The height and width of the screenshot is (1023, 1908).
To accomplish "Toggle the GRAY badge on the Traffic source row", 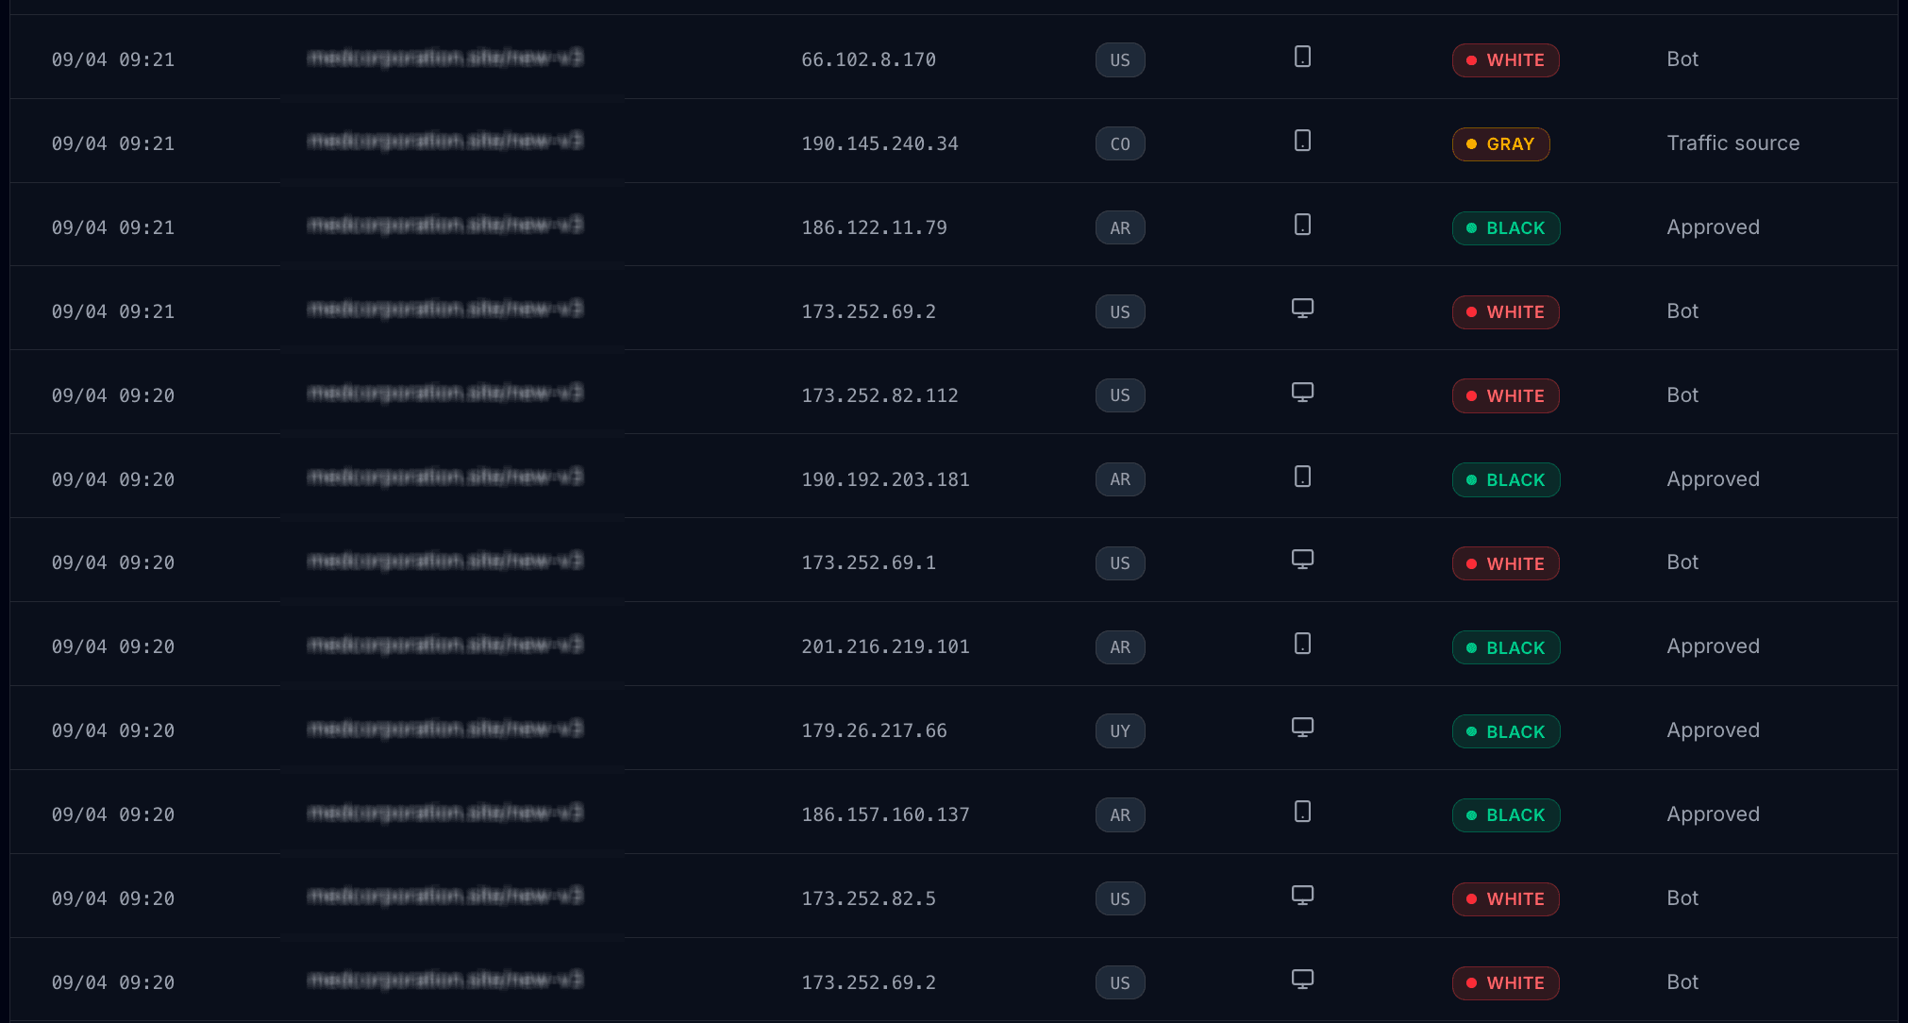I will point(1500,143).
